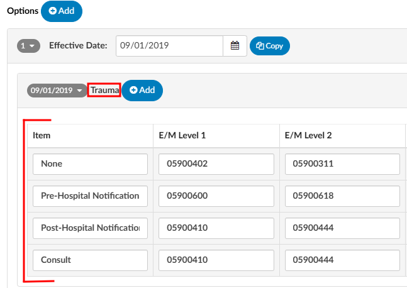Edit E/M Level 1 code 05900600

click(x=216, y=196)
